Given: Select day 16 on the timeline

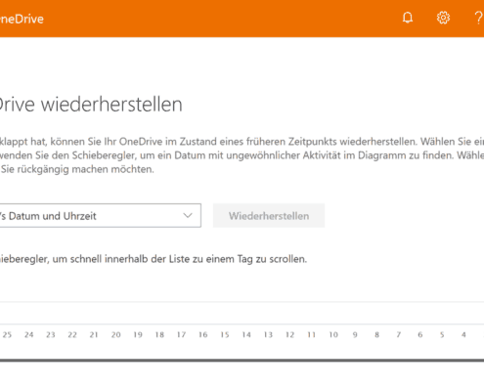Looking at the screenshot, I should [203, 334].
